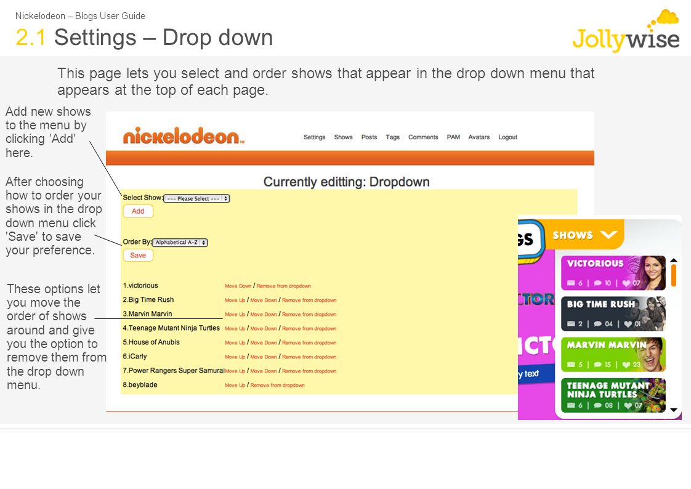Click the Jollywise logo

pos(626,31)
